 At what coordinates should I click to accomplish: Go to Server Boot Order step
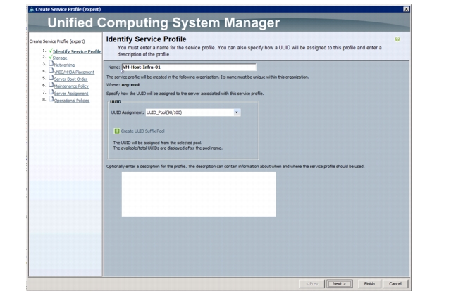70,79
